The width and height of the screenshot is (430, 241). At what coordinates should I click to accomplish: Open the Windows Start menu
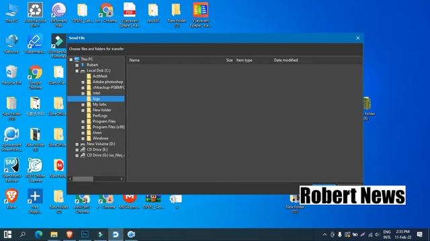pos(7,234)
